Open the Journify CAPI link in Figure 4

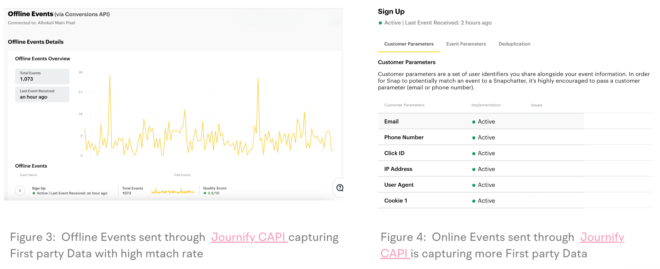pyautogui.click(x=602, y=237)
